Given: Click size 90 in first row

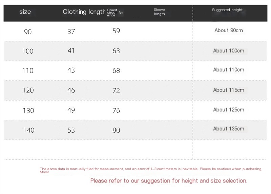Looking at the screenshot, I should click(28, 32).
